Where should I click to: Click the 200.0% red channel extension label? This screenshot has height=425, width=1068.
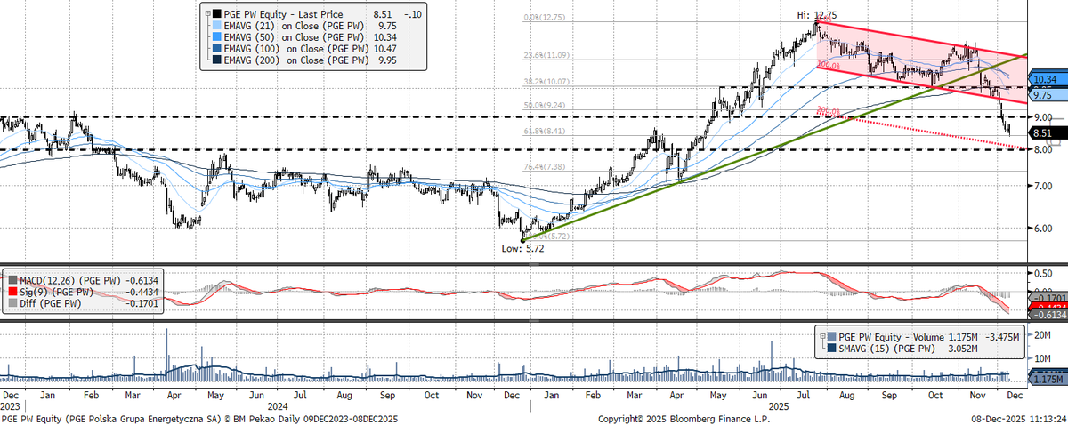[827, 112]
